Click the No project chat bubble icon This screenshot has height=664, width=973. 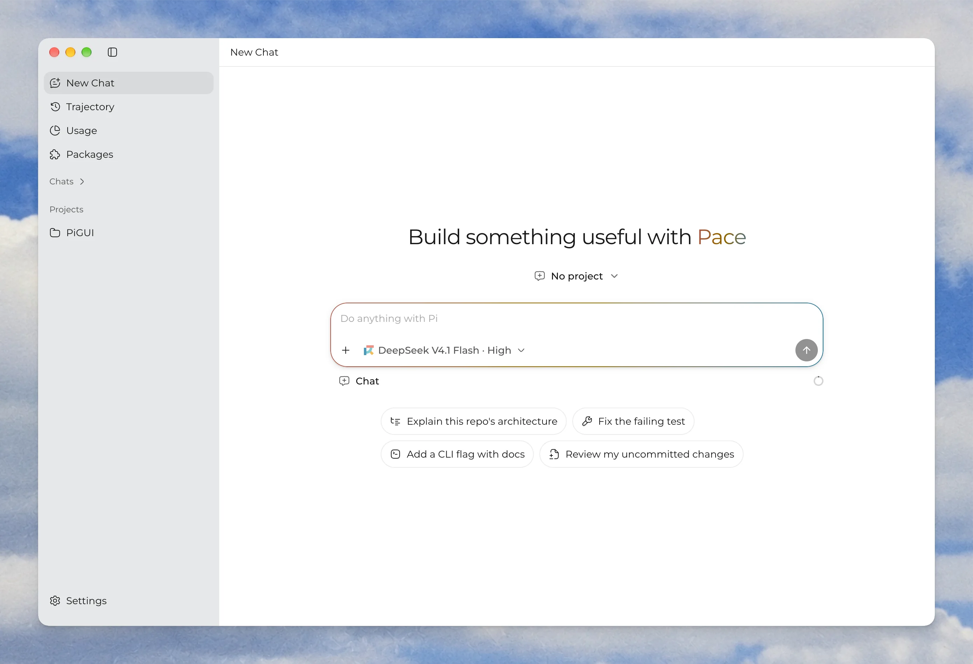(x=540, y=276)
